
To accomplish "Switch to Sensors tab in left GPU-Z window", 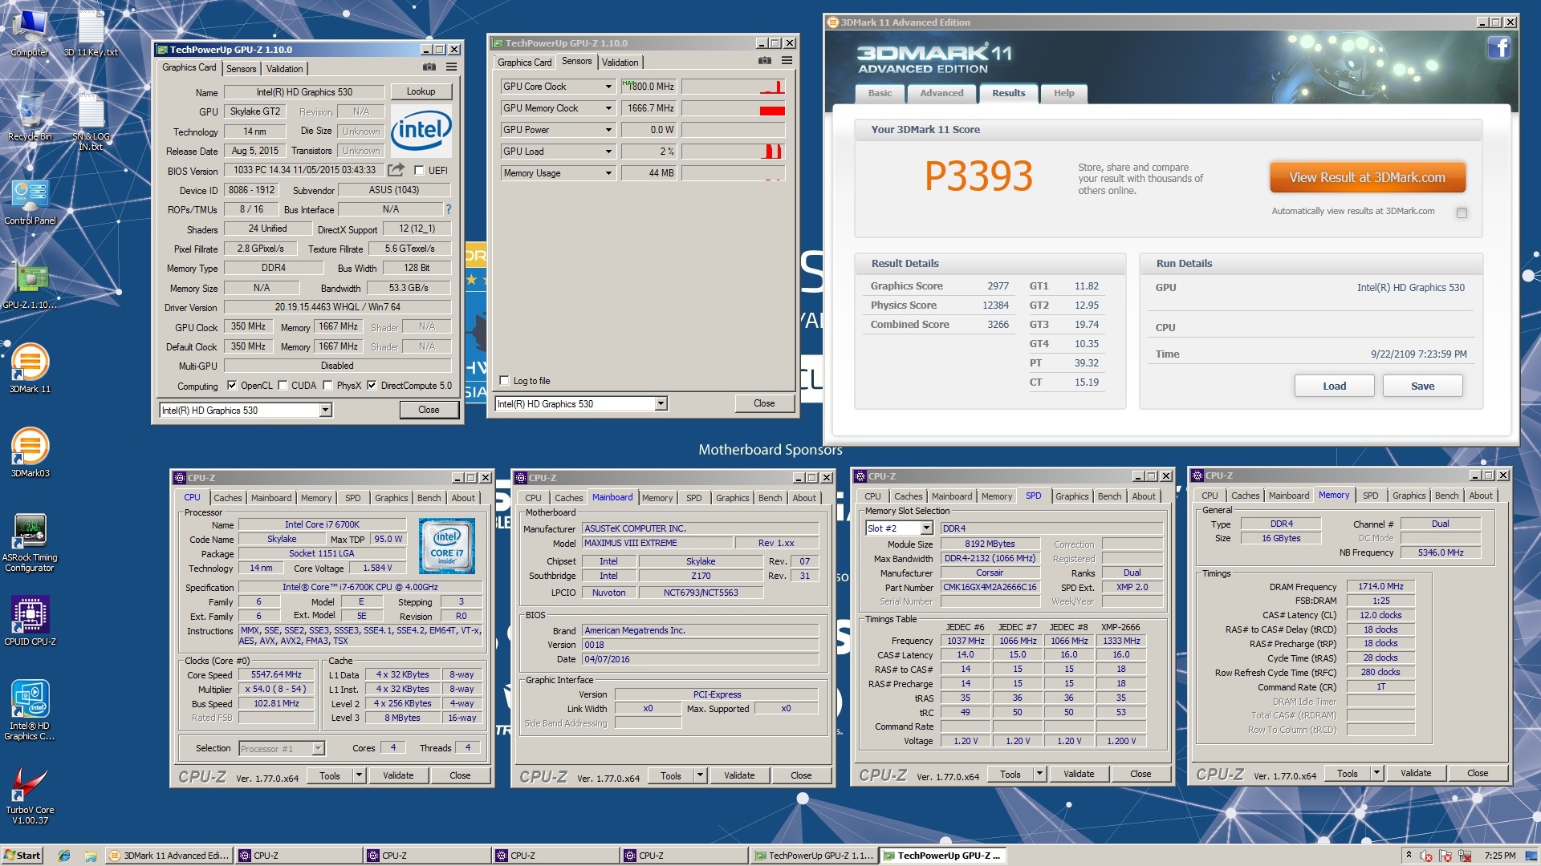I will point(242,69).
